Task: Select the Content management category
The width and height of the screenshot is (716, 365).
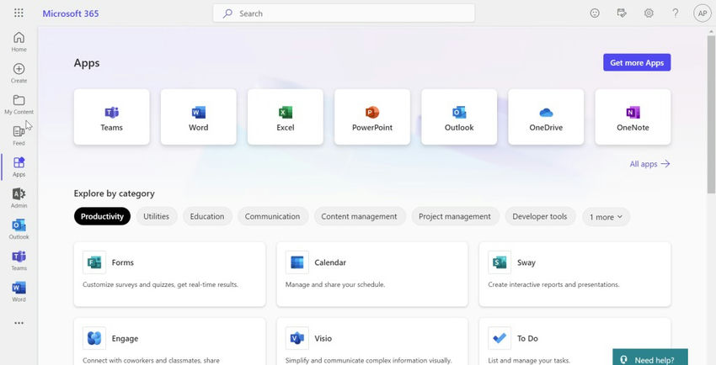Action: point(360,216)
